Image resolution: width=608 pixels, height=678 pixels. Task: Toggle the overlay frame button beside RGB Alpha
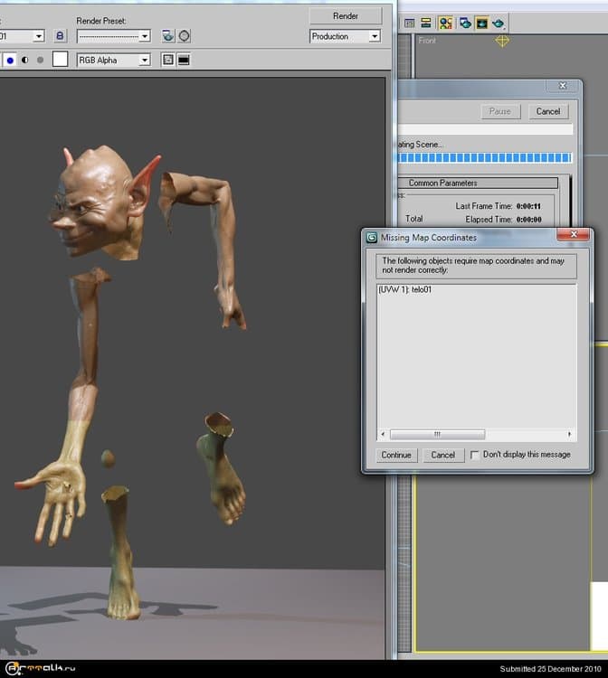pyautogui.click(x=167, y=60)
